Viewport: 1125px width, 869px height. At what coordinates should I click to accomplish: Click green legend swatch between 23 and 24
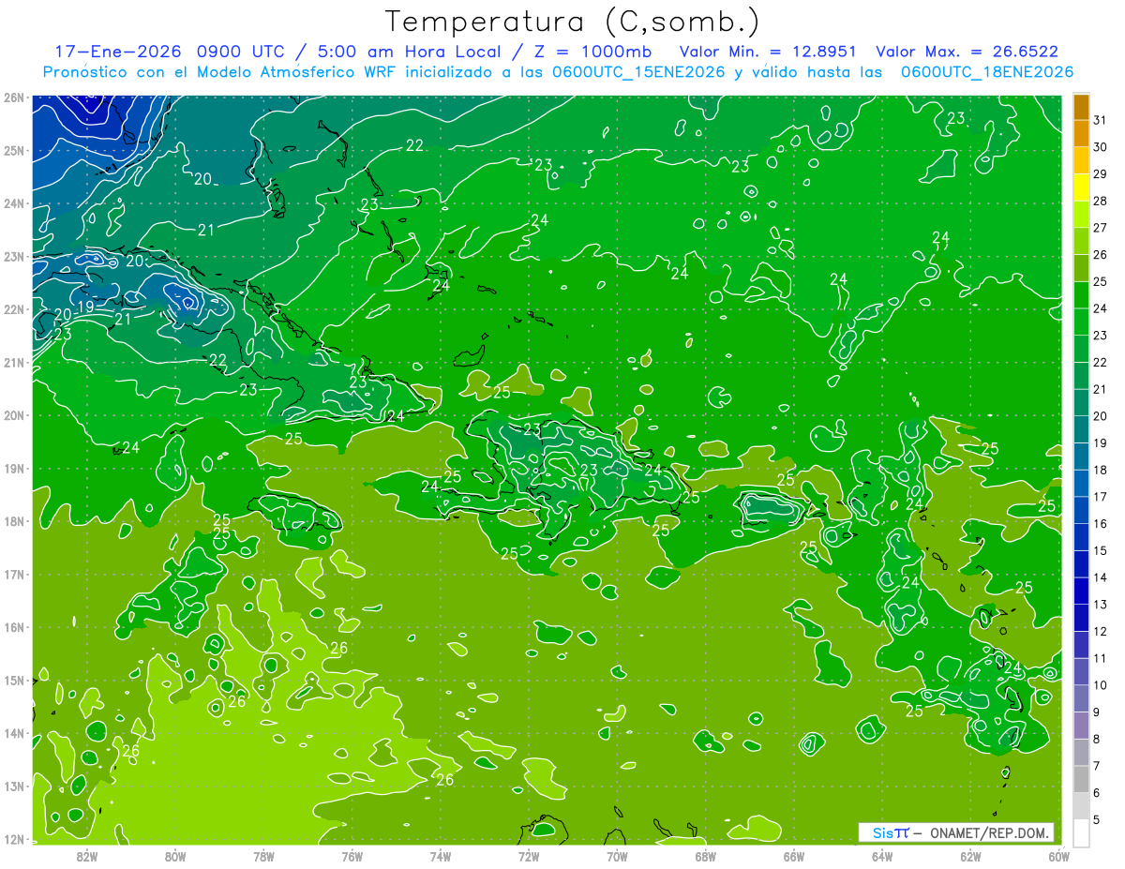pyautogui.click(x=1081, y=322)
